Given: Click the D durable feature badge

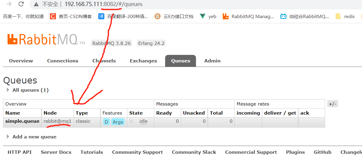Looking at the screenshot, I should pyautogui.click(x=106, y=122).
